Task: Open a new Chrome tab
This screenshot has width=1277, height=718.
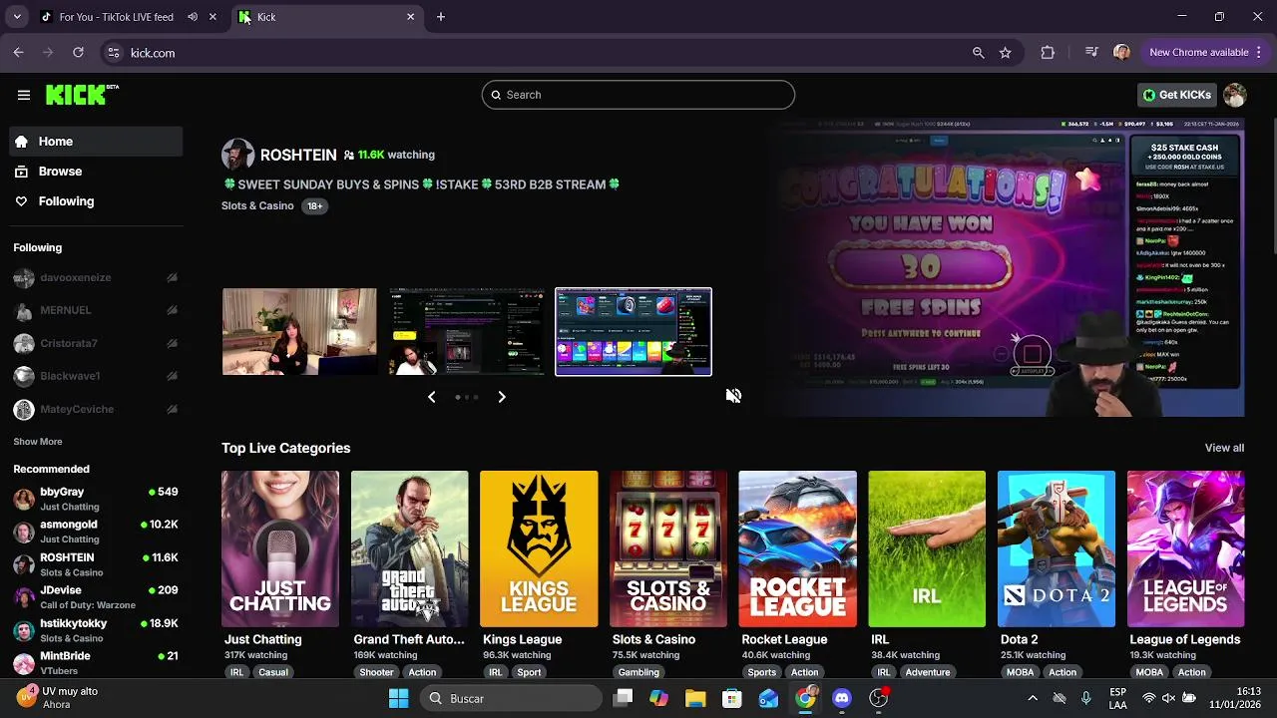Action: (x=441, y=17)
